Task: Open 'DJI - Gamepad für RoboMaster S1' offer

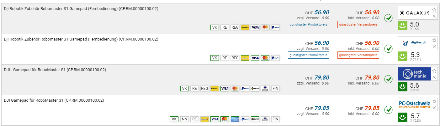Action: click(x=55, y=70)
